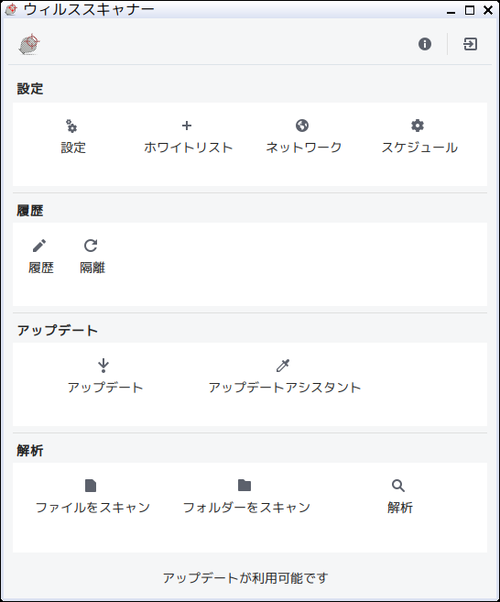Select the アップデートアシスタント text

coord(285,388)
